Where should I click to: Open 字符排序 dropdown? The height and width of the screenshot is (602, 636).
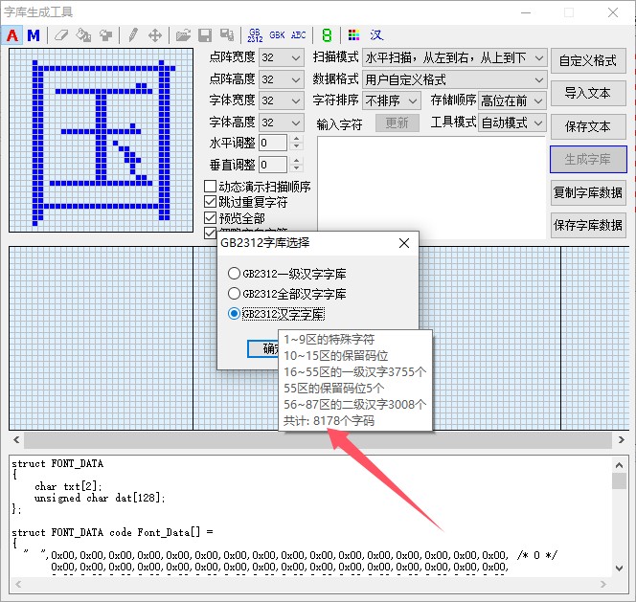point(391,100)
